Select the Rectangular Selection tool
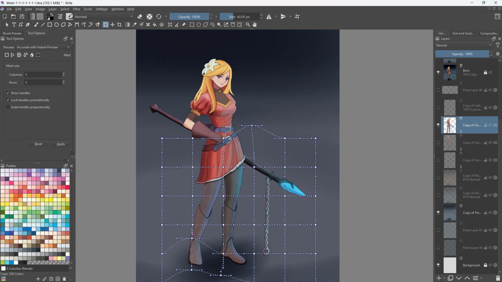502x282 pixels. tap(192, 25)
